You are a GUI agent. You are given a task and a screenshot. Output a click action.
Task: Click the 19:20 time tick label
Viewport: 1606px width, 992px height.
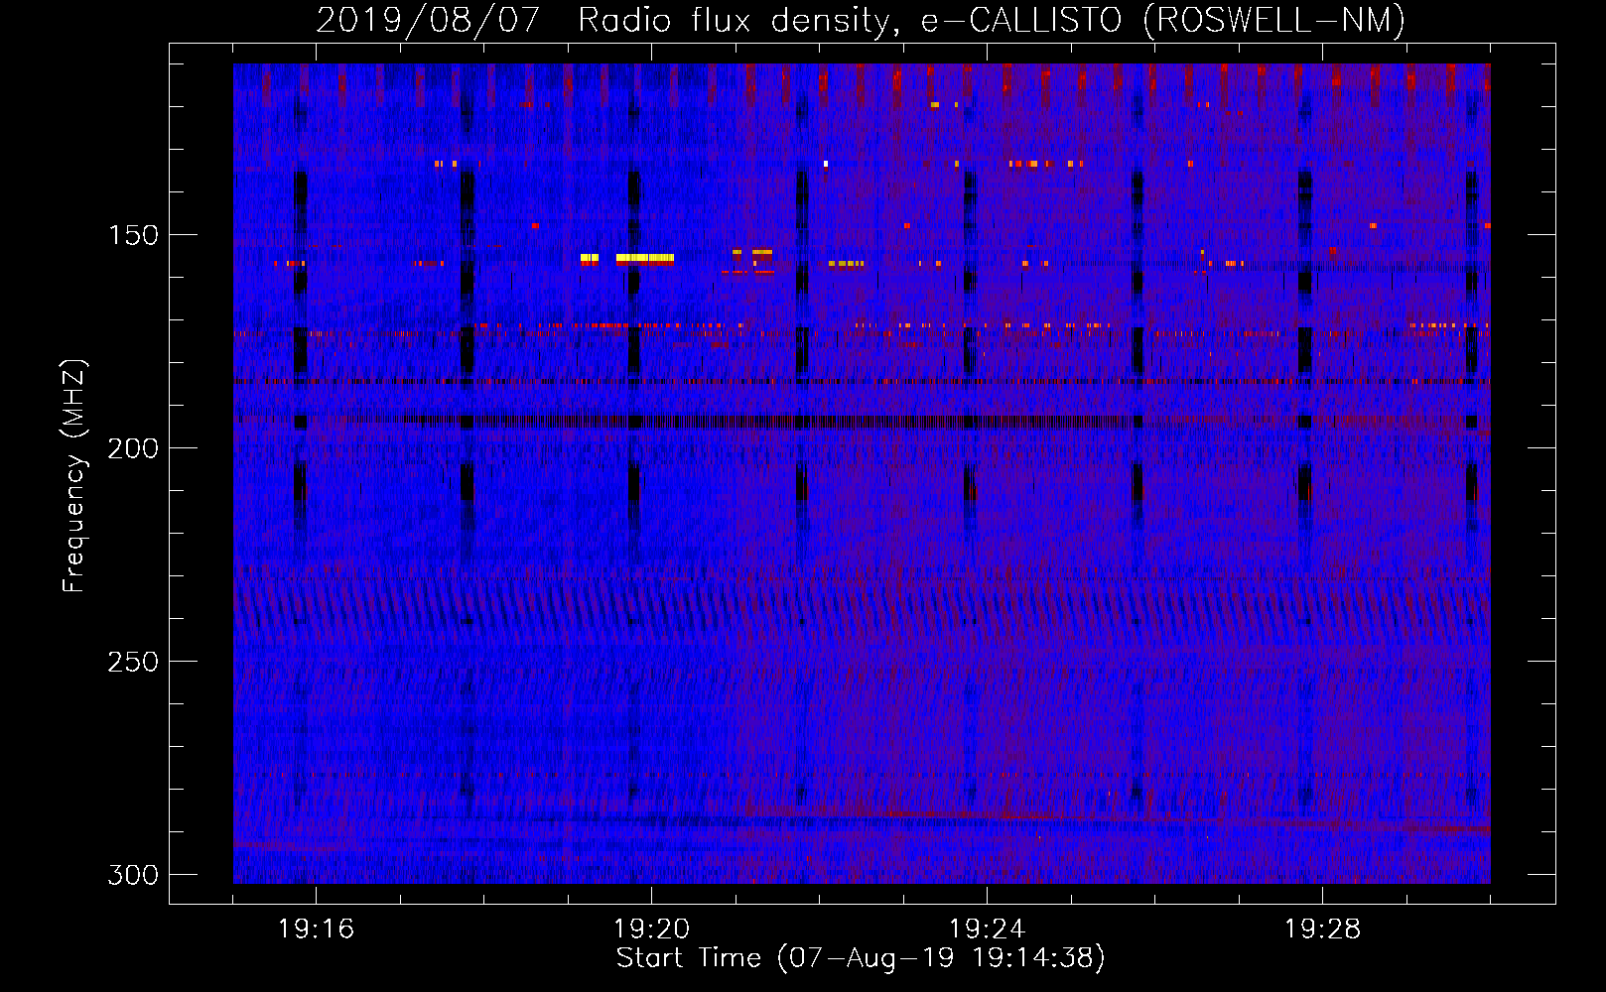coord(651,930)
